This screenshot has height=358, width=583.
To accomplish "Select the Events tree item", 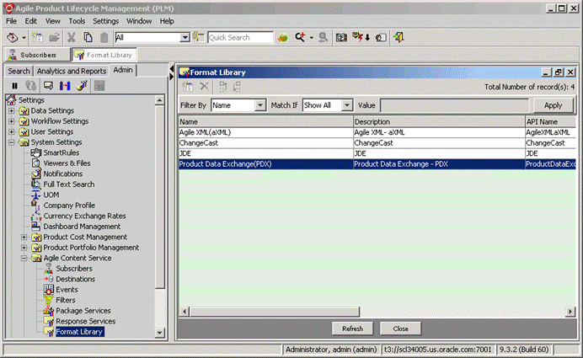I will pos(67,289).
